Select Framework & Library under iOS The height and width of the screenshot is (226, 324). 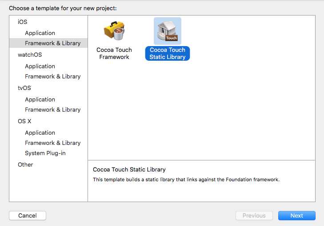click(48, 43)
